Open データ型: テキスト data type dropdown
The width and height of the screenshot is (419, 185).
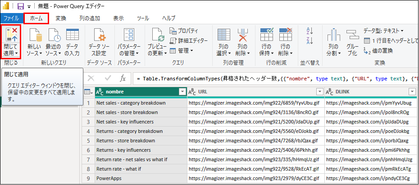[383, 31]
